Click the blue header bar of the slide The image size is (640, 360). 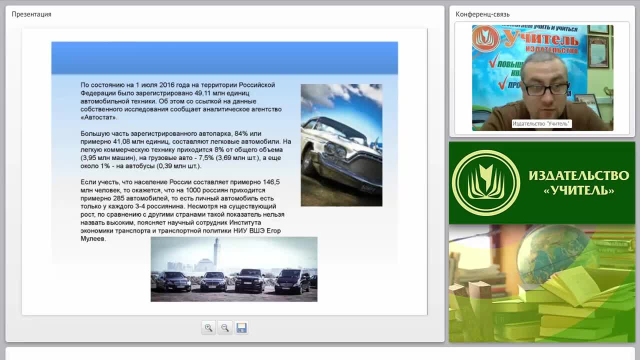point(224,58)
